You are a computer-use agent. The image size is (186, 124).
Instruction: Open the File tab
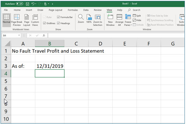point(6,10)
